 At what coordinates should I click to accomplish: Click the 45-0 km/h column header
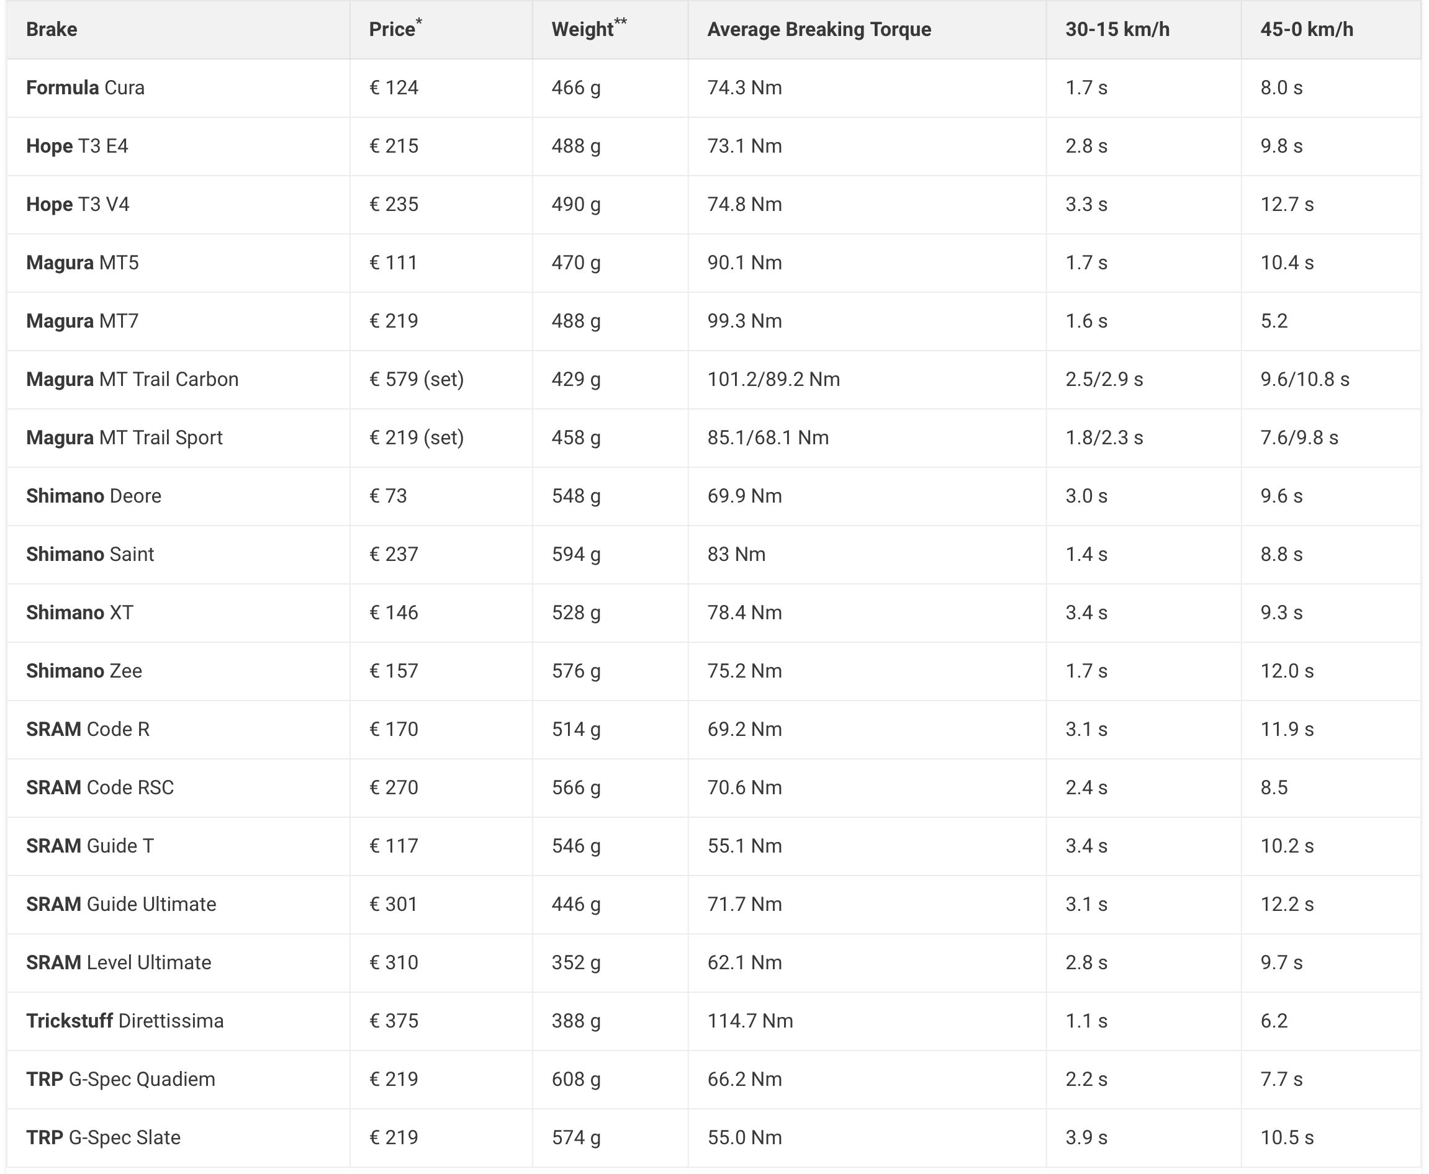point(1307,30)
